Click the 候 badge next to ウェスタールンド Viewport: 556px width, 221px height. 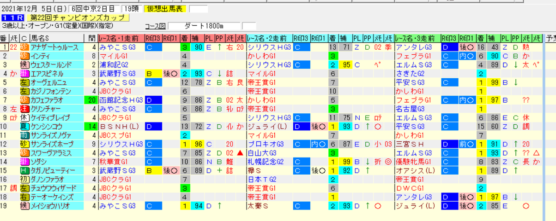(24, 64)
